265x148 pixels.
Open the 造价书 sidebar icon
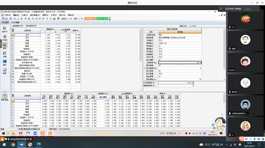5,29
